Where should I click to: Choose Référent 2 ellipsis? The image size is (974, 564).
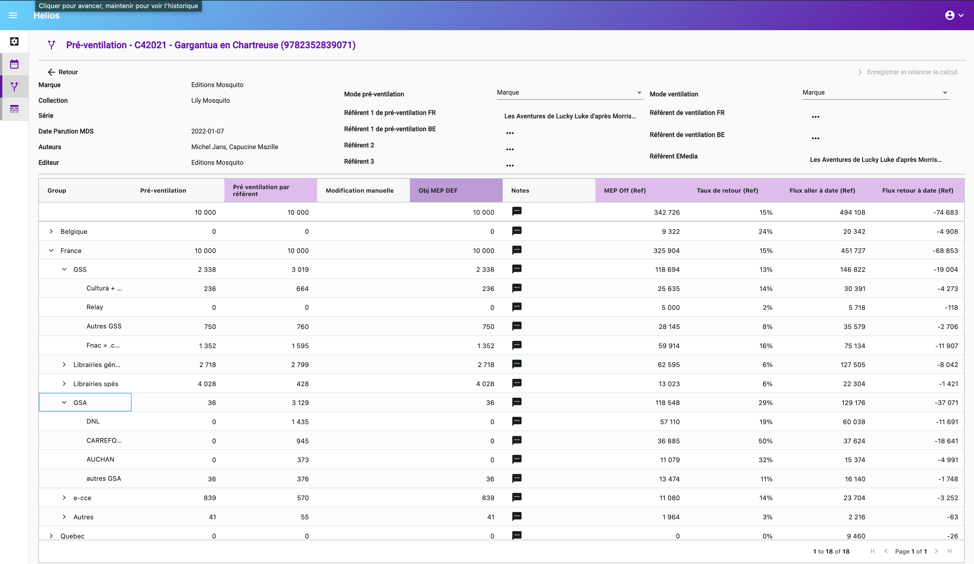(510, 149)
